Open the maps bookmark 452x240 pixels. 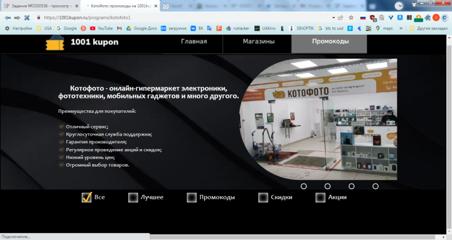384,28
